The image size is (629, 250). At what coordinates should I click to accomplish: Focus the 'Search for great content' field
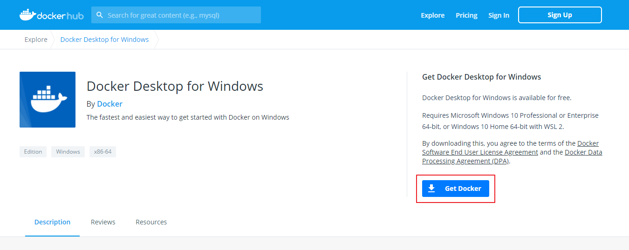point(176,15)
